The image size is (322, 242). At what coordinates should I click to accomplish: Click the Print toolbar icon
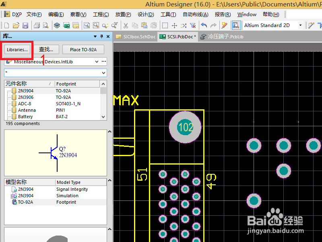[x=37, y=25]
